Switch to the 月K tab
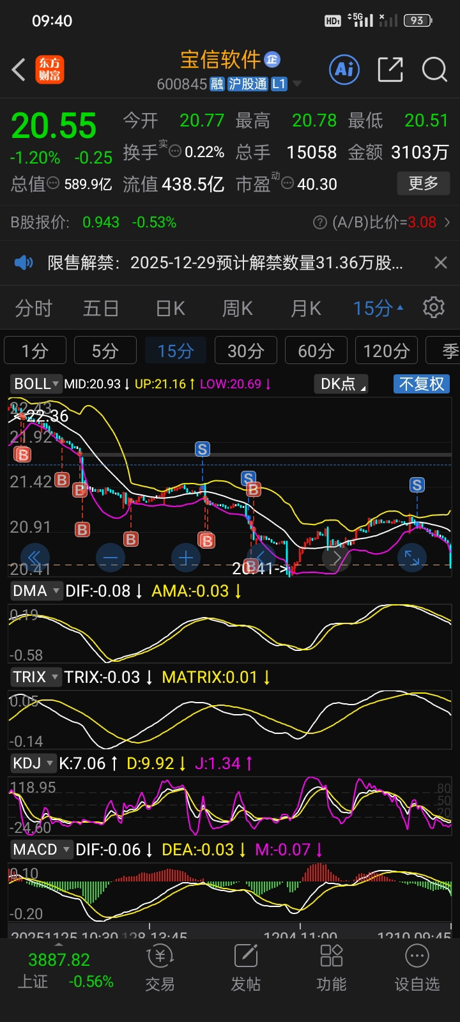 pos(306,309)
